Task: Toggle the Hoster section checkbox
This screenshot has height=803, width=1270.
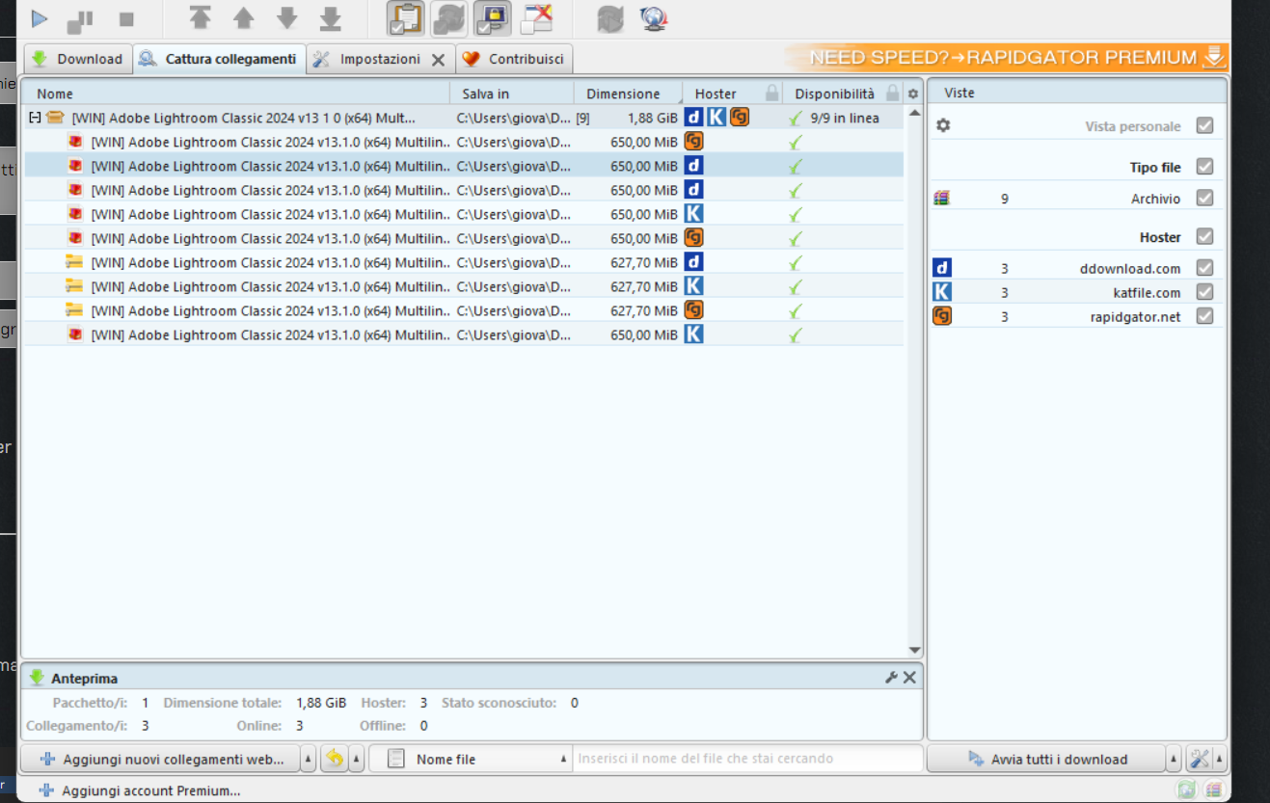Action: coord(1204,236)
